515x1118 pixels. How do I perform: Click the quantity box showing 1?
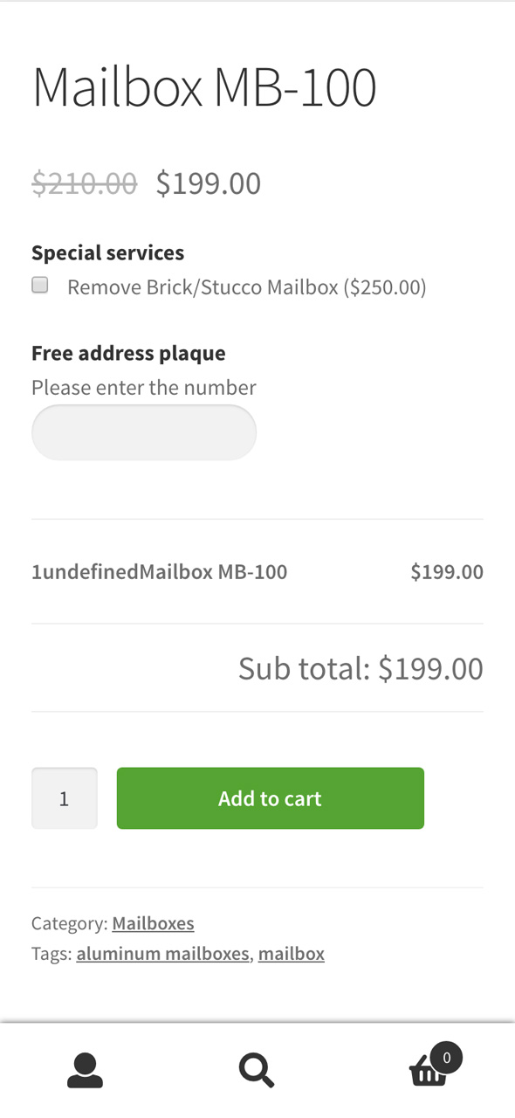coord(65,798)
